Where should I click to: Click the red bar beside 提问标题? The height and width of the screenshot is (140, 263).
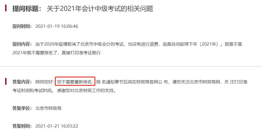[6, 8]
